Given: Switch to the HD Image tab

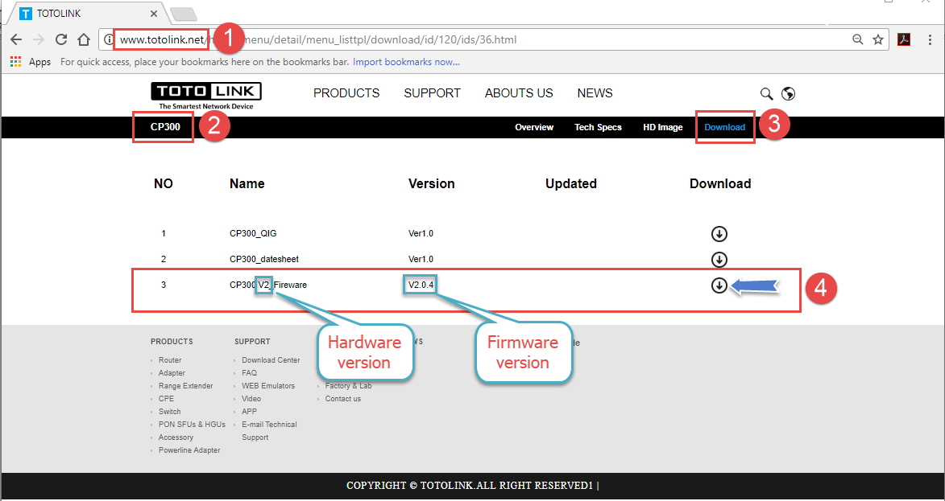Looking at the screenshot, I should [x=663, y=127].
